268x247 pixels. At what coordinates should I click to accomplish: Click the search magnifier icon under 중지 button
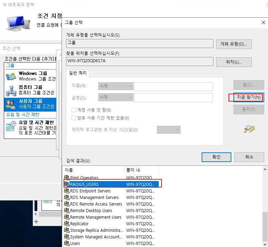[x=249, y=129]
